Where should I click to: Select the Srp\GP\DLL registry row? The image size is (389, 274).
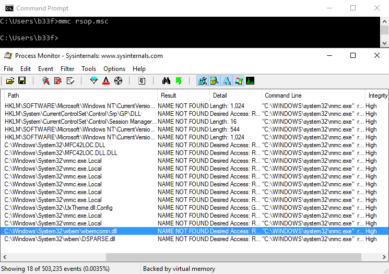195,114
